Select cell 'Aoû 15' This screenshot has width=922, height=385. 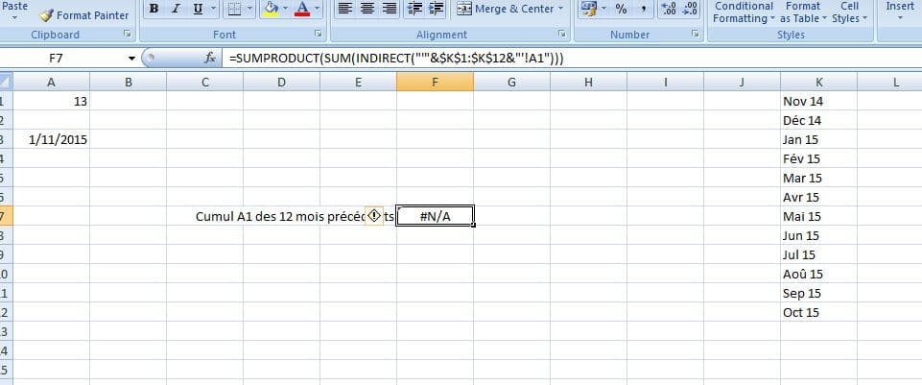coord(819,274)
